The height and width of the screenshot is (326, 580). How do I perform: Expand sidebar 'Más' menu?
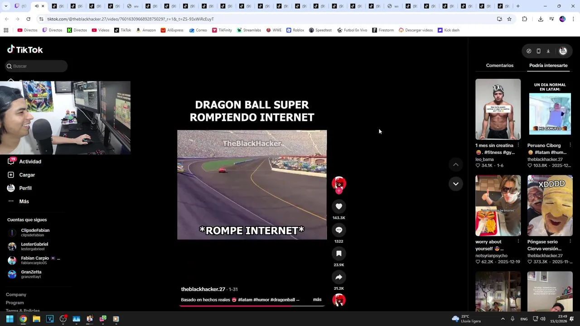pos(18,201)
